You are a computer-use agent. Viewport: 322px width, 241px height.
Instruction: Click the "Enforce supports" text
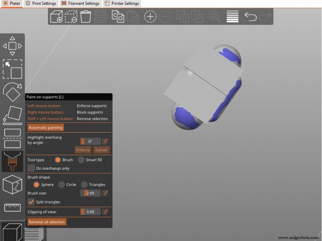[x=92, y=106]
